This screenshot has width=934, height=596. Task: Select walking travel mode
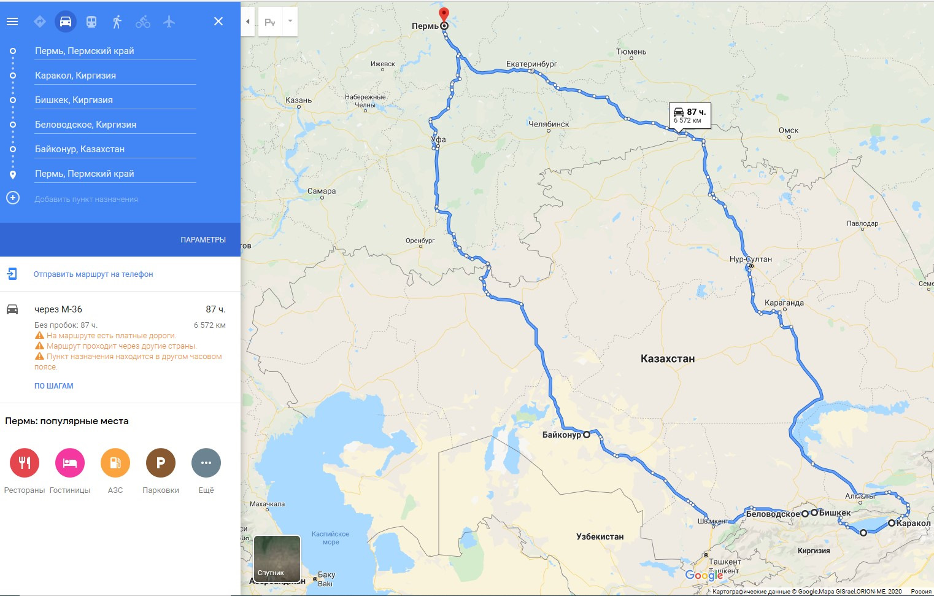[x=117, y=21]
